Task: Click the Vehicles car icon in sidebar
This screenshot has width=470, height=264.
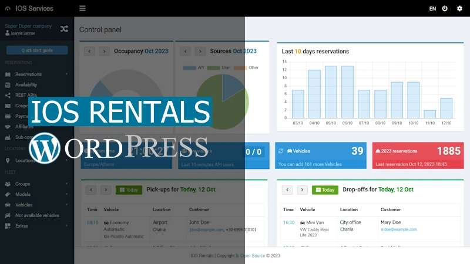Action: click(8, 205)
